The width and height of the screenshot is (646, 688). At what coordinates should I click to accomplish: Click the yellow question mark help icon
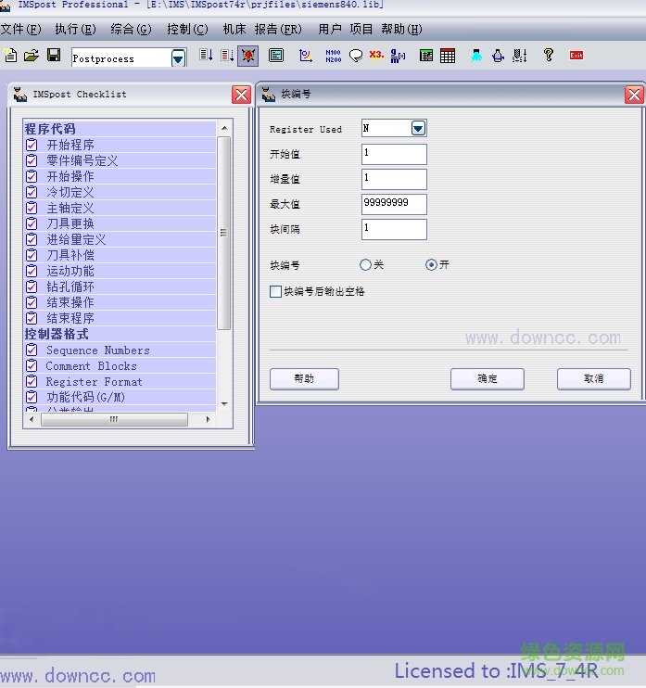click(x=549, y=56)
